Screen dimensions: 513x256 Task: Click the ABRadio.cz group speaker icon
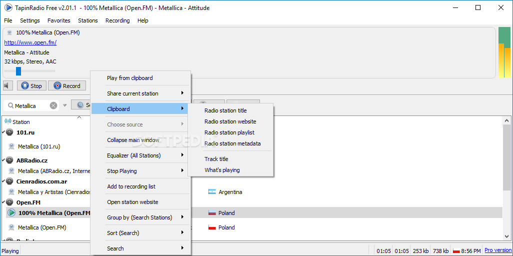coord(9,160)
